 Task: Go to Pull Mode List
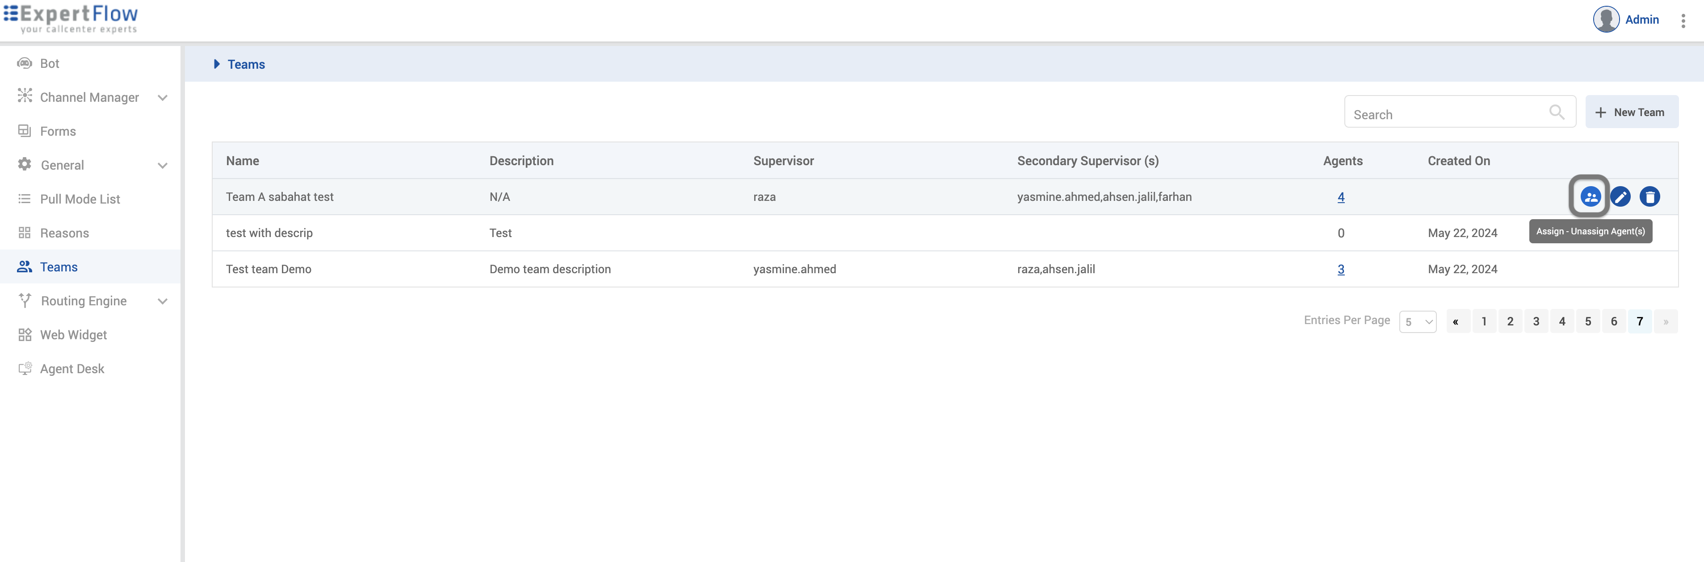click(80, 199)
